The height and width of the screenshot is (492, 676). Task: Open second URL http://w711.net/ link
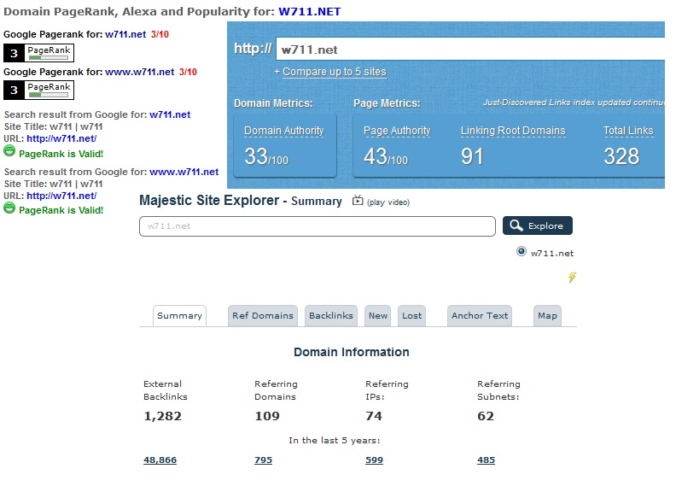(x=61, y=196)
